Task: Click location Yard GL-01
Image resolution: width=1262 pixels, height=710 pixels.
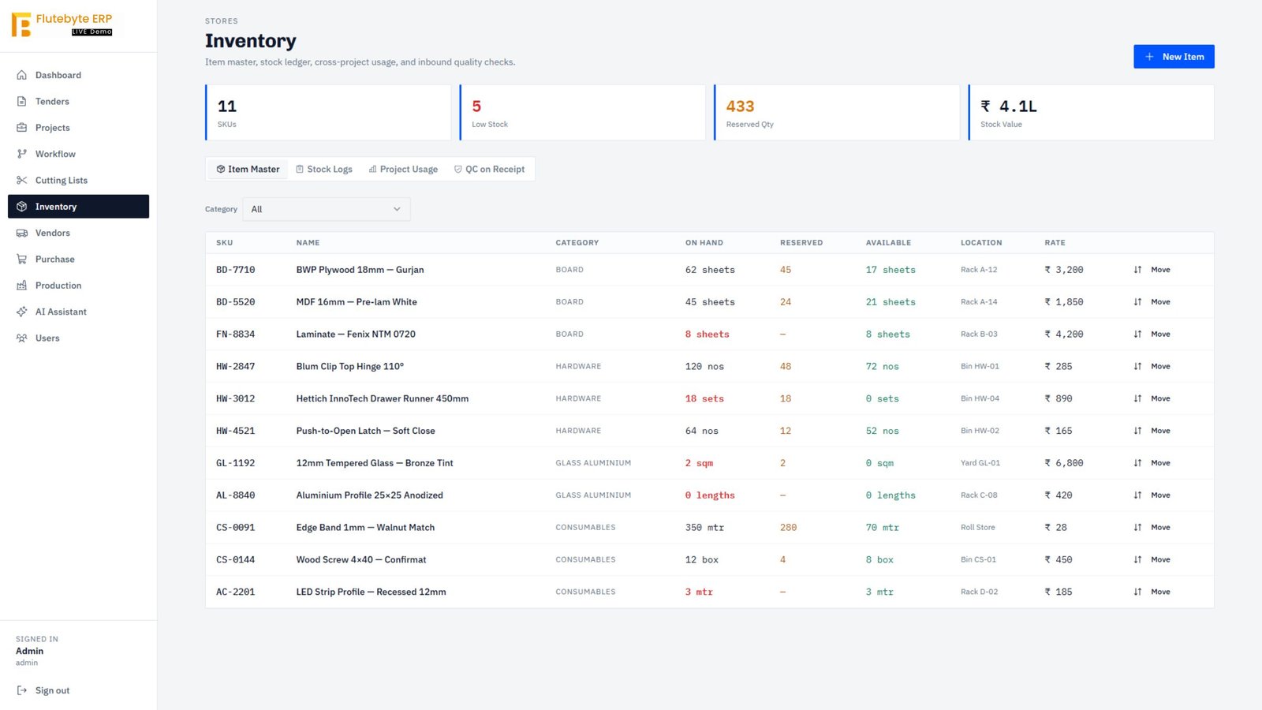Action: point(980,463)
